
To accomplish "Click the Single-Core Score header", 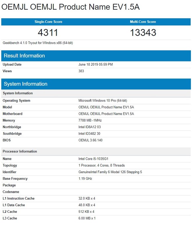I will click(x=48, y=22).
